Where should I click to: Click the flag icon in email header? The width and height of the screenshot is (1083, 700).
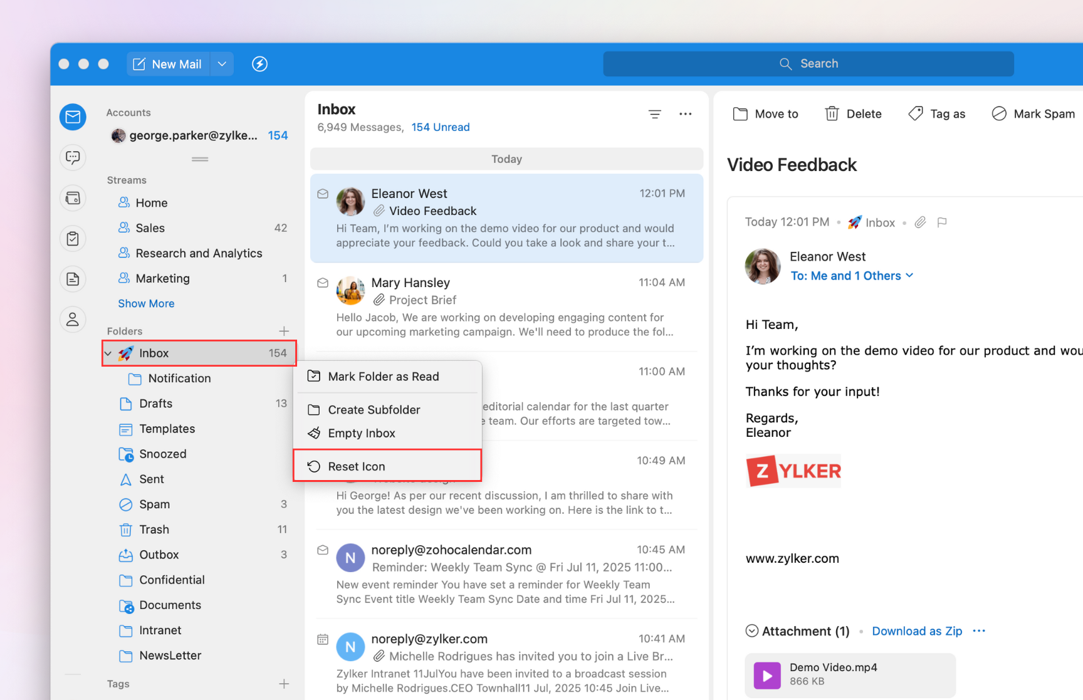pyautogui.click(x=941, y=222)
